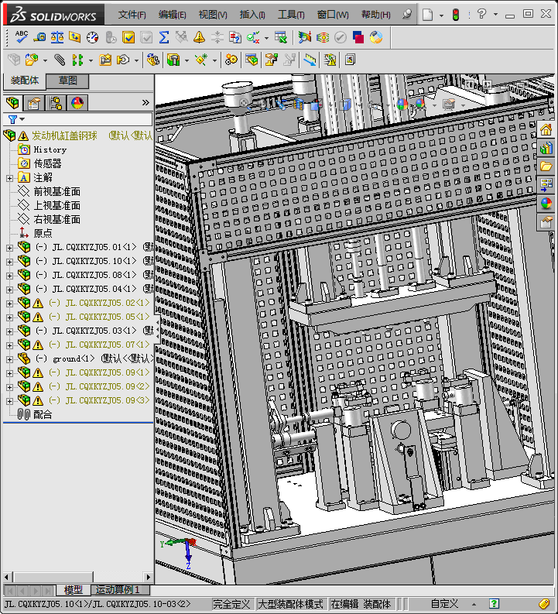Screen dimensions: 558x614
Task: Open the ConfigurationManager tab icon
Action: pyautogui.click(x=56, y=103)
